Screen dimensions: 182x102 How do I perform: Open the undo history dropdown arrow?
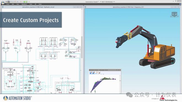click(19, 2)
